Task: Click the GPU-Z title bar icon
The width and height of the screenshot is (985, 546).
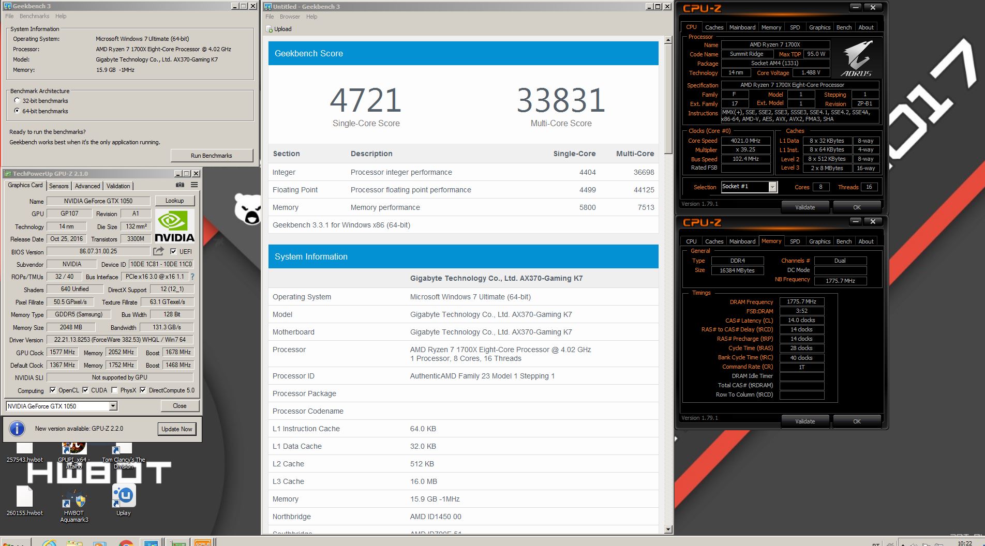Action: pos(8,174)
